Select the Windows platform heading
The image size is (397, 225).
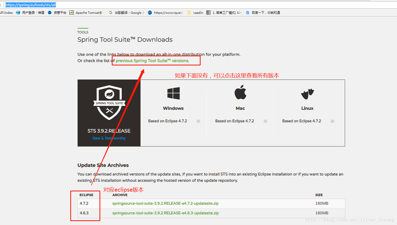click(173, 108)
